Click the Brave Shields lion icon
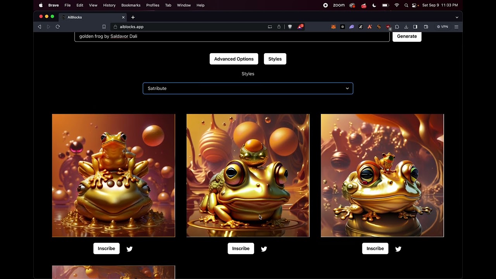Screen dimensions: 496x279 coord(290,27)
